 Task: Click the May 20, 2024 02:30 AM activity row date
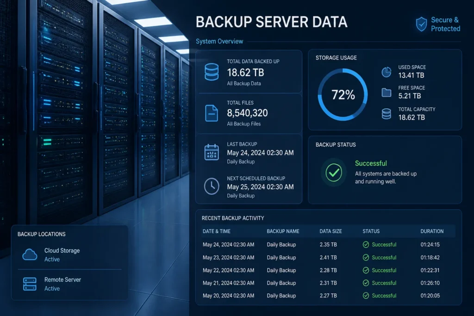(x=228, y=296)
